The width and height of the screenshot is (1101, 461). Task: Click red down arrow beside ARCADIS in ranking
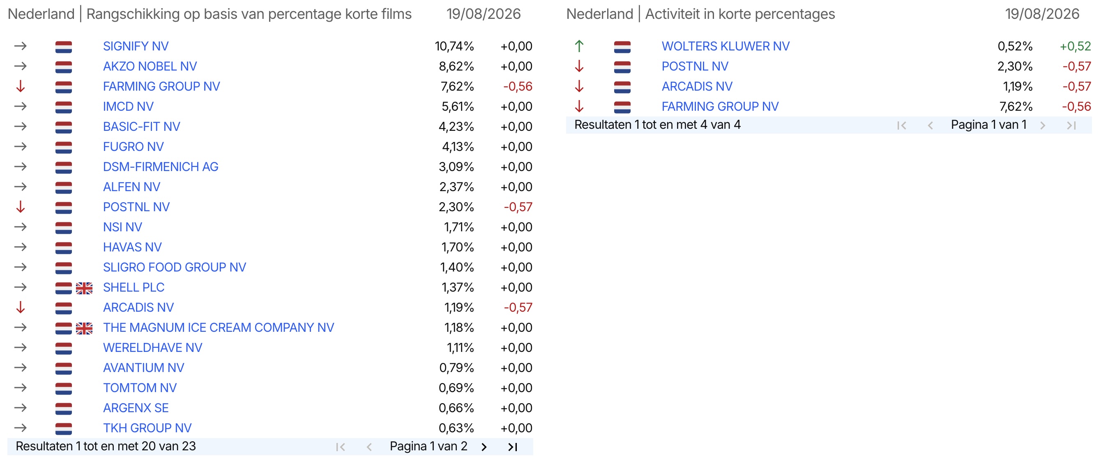(x=21, y=307)
